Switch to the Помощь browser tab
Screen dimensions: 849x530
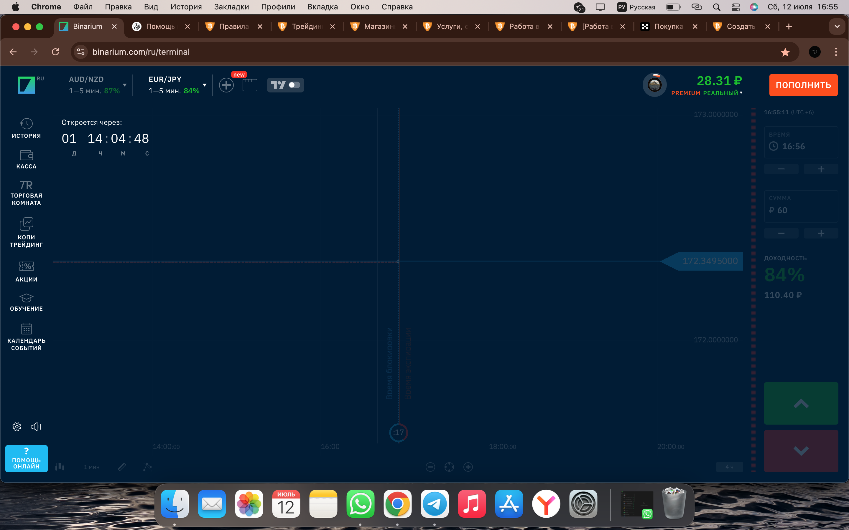coord(160,26)
